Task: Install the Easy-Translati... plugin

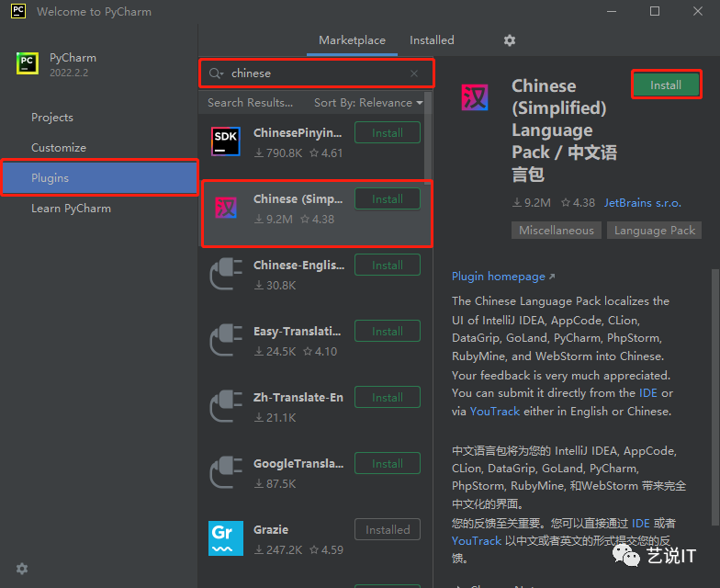Action: pos(388,331)
